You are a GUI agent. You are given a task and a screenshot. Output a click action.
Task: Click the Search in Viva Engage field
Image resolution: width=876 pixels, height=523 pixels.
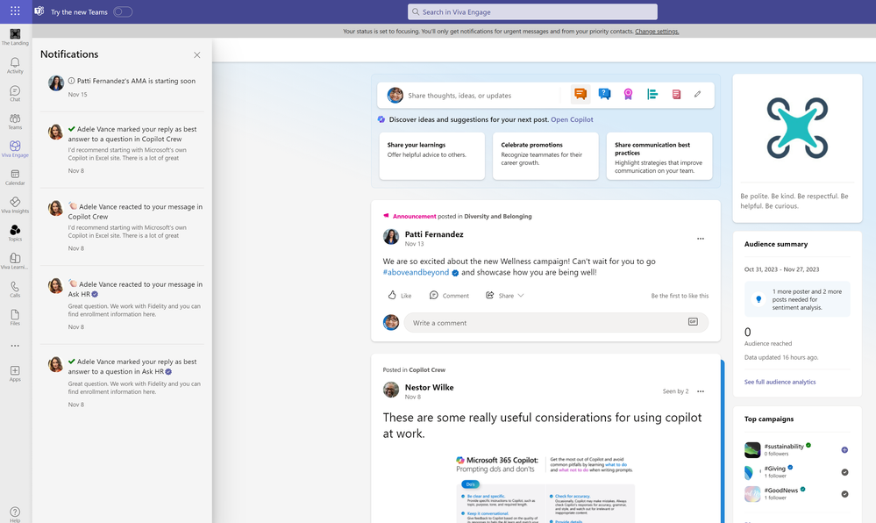[x=532, y=11]
